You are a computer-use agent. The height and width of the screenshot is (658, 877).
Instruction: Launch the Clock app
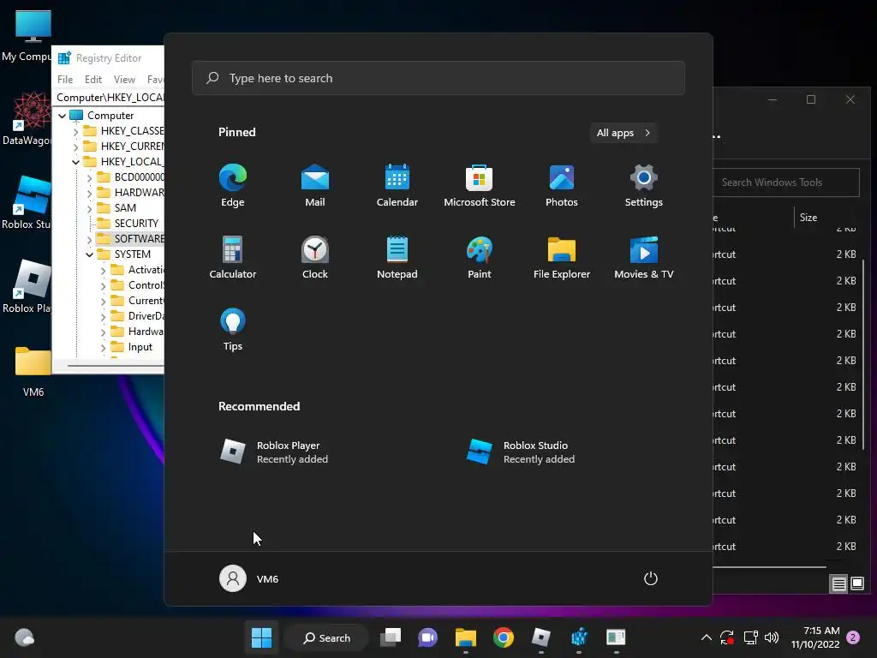point(315,257)
